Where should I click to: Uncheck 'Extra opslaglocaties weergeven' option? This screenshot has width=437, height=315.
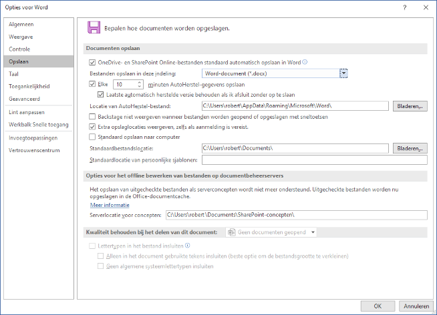click(x=92, y=126)
